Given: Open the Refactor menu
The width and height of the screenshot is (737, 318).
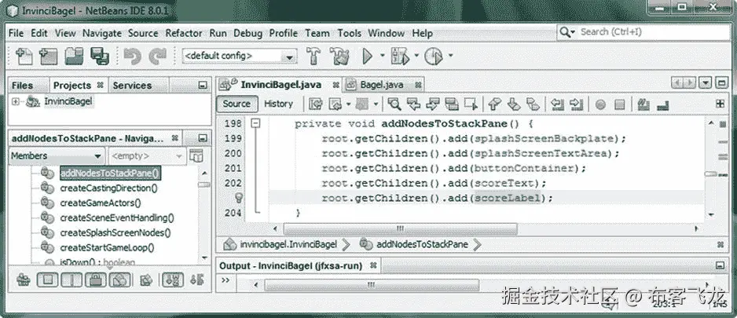Looking at the screenshot, I should pyautogui.click(x=184, y=33).
